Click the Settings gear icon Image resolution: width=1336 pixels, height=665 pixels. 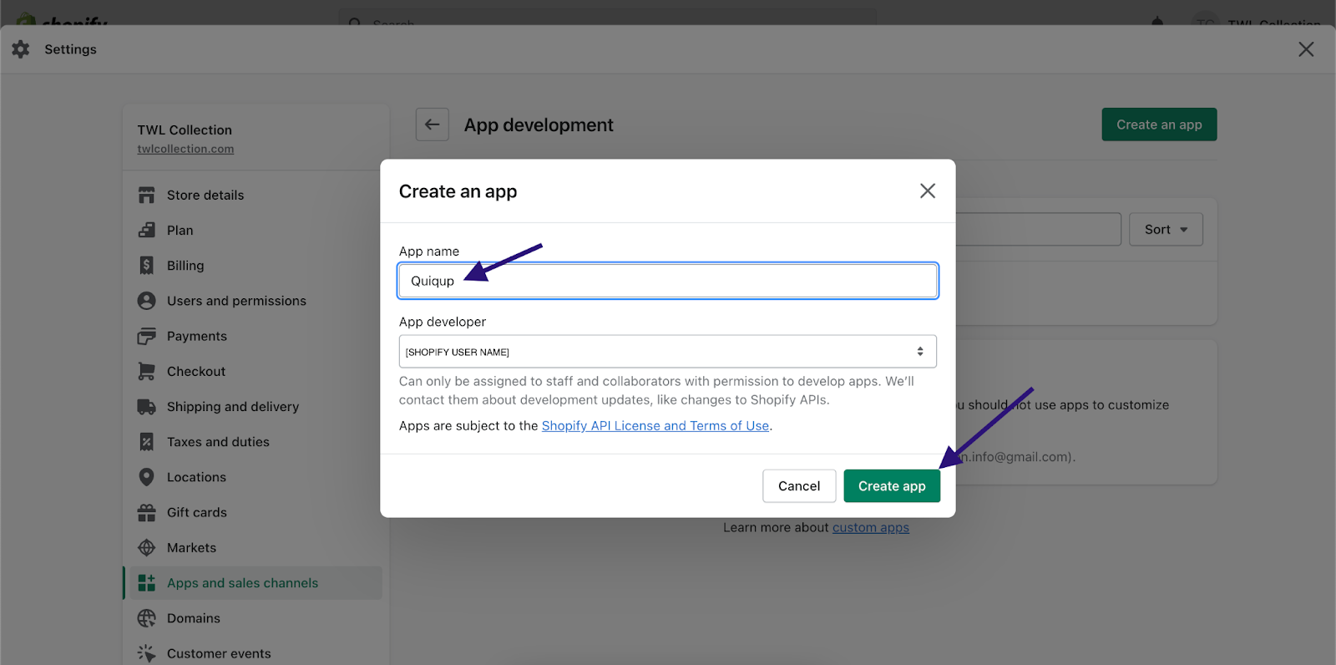pos(21,49)
